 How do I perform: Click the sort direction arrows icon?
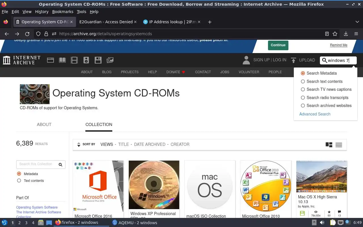click(x=79, y=144)
